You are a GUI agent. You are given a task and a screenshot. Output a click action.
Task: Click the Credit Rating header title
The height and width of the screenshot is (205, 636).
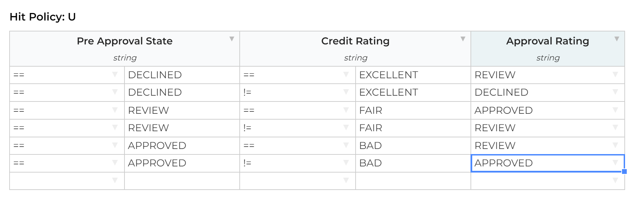355,41
